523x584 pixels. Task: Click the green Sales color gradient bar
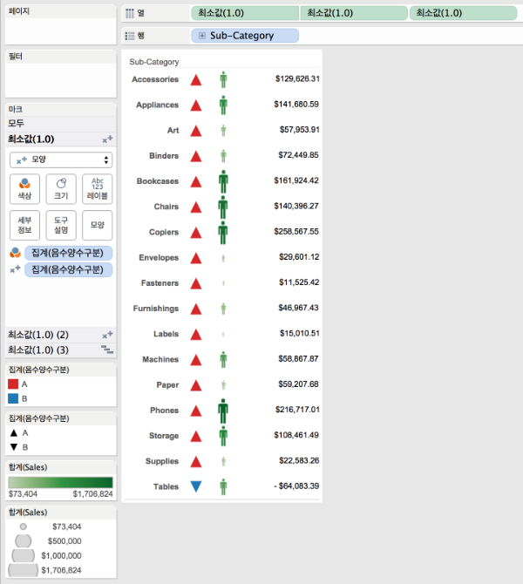(x=60, y=482)
